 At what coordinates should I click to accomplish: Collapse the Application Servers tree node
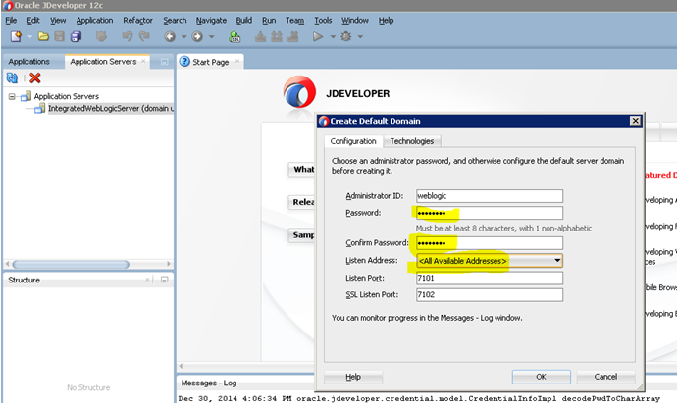(12, 96)
